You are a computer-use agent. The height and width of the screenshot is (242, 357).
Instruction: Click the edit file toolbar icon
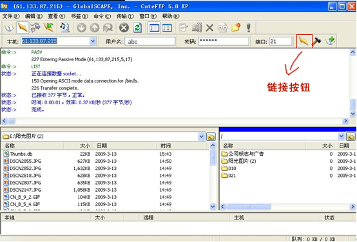[x=183, y=28]
